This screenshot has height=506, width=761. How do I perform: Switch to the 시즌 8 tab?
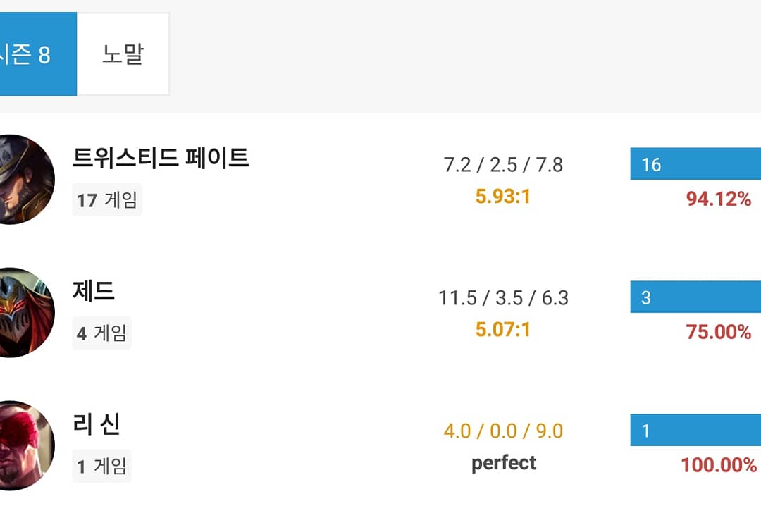[32, 54]
